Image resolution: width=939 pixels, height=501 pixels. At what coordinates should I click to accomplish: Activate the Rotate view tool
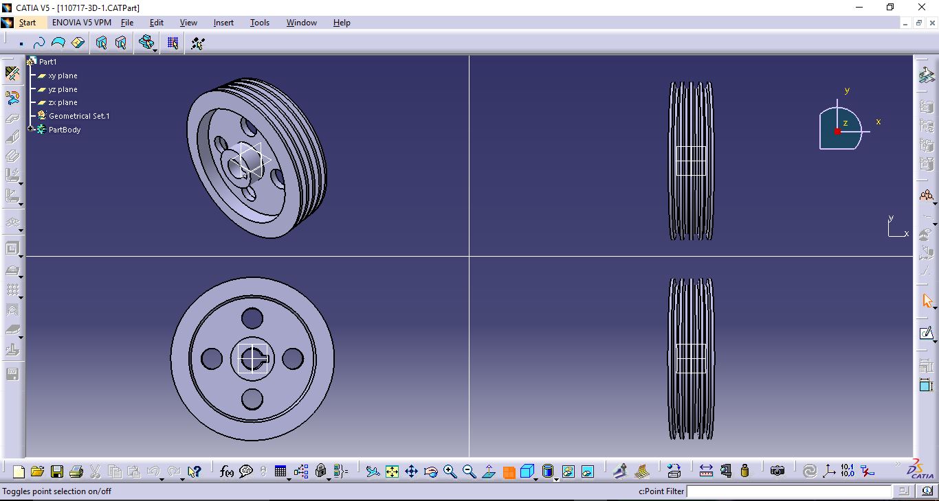coord(432,471)
